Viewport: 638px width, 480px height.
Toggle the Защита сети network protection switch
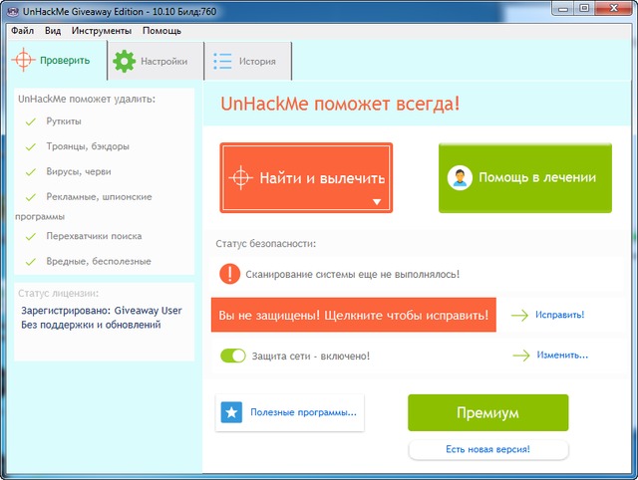click(x=232, y=356)
